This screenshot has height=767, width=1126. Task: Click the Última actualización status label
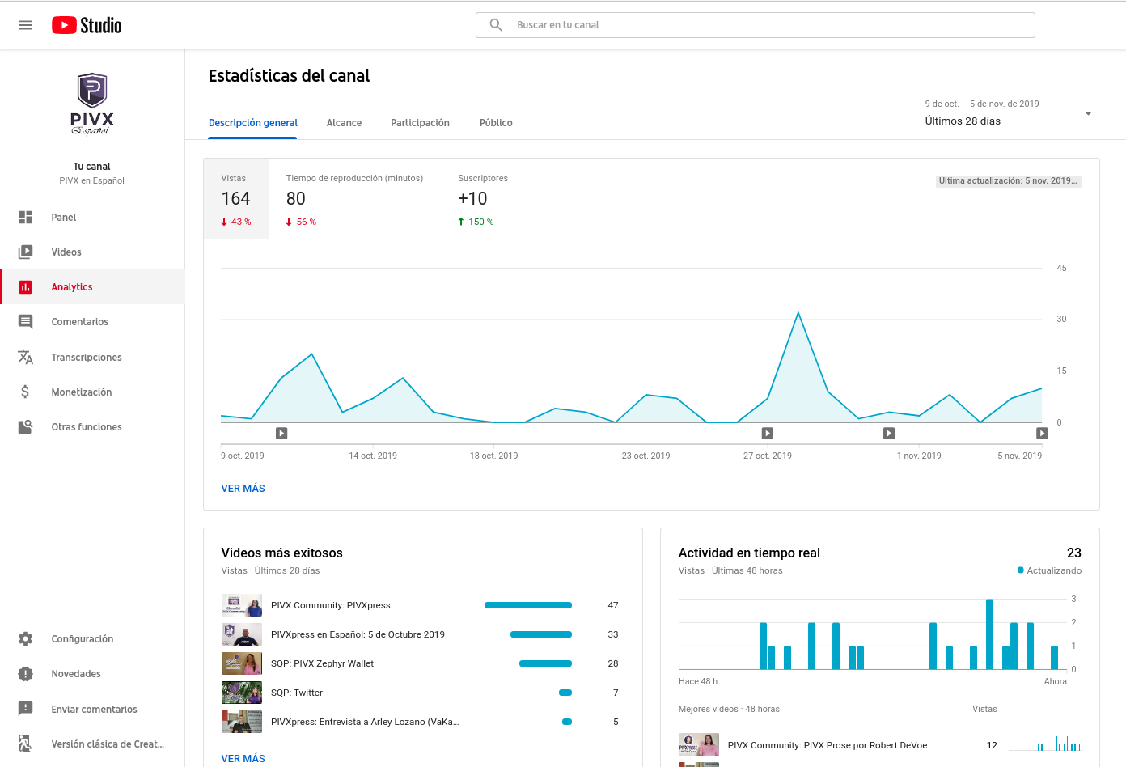[x=1009, y=181]
